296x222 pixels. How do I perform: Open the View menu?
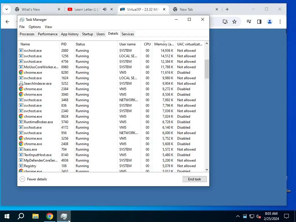(x=48, y=27)
